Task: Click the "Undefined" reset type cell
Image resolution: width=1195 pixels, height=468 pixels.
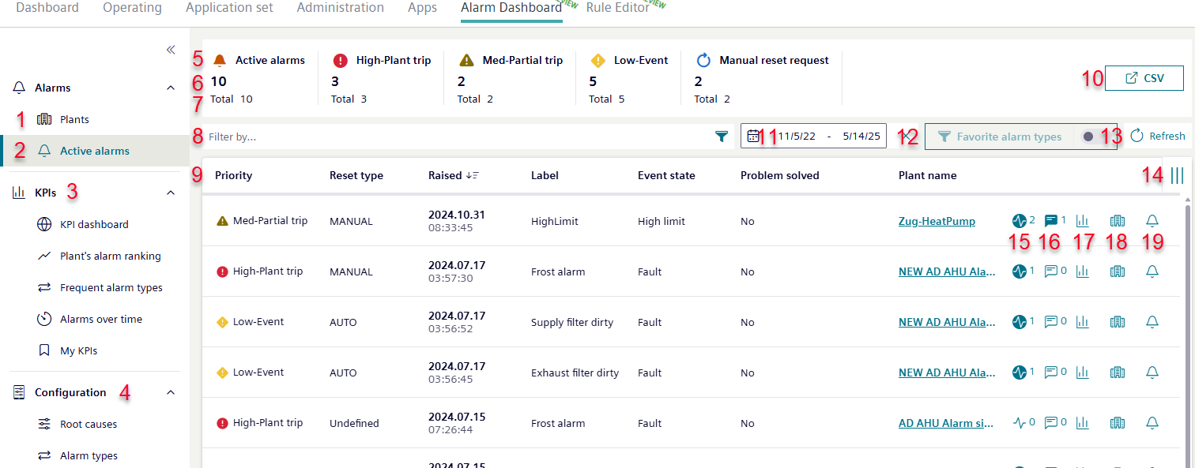Action: click(354, 423)
